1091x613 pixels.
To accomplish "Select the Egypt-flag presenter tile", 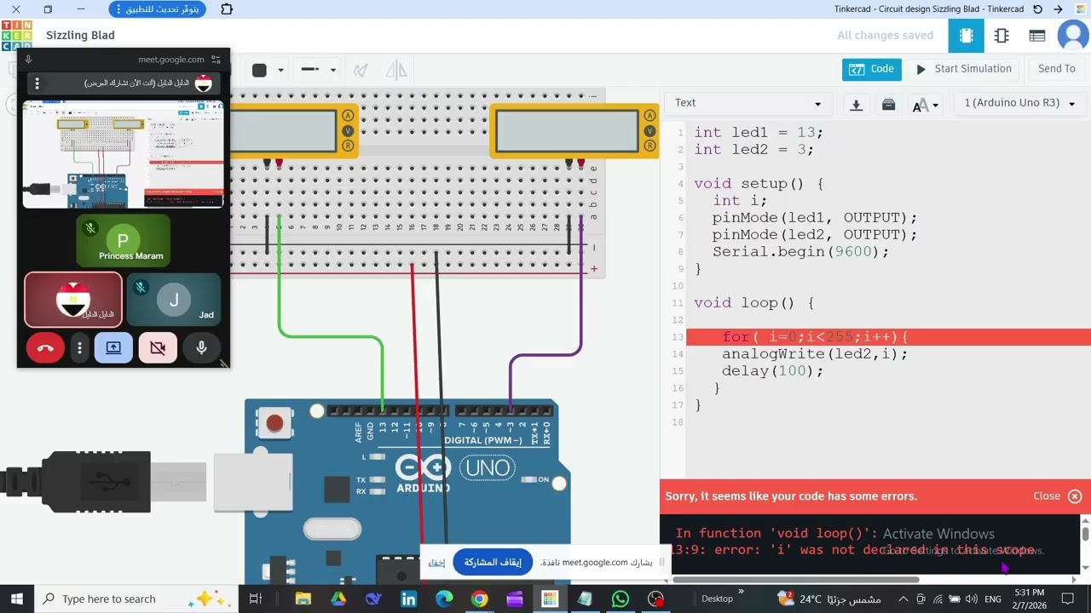I will (x=73, y=300).
